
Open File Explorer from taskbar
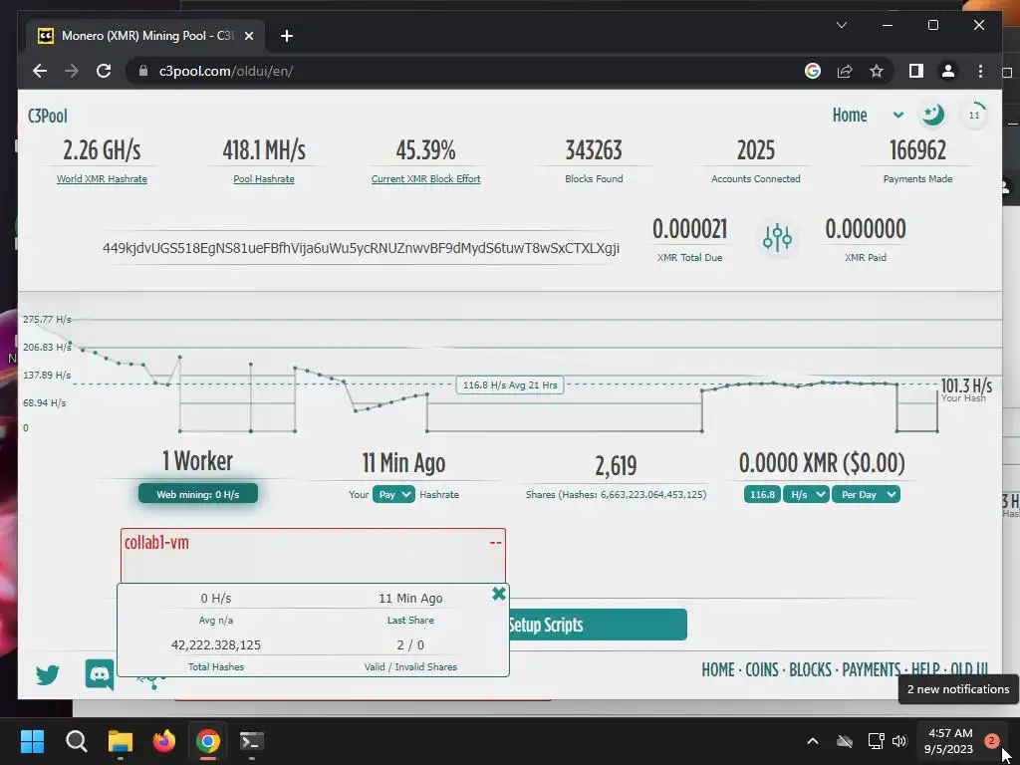click(x=121, y=741)
